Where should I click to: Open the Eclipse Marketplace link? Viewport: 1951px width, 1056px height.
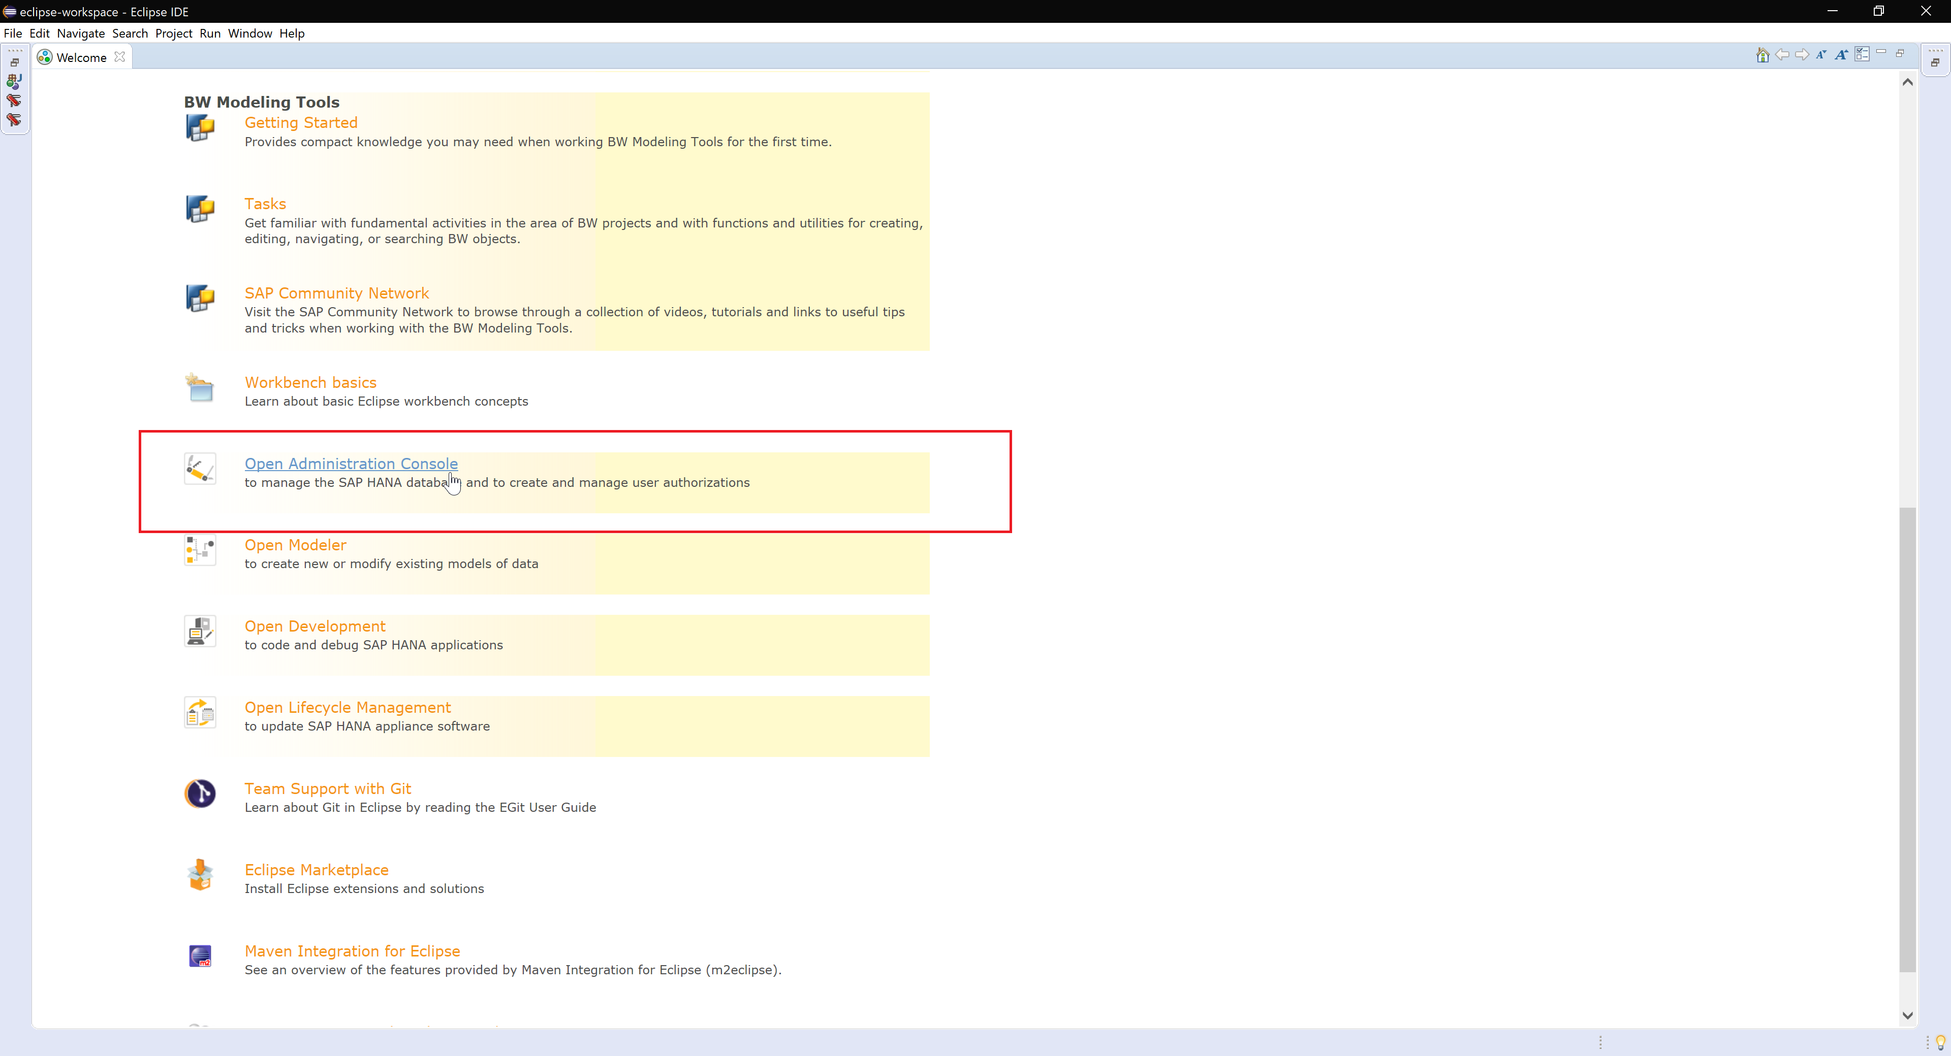click(317, 870)
